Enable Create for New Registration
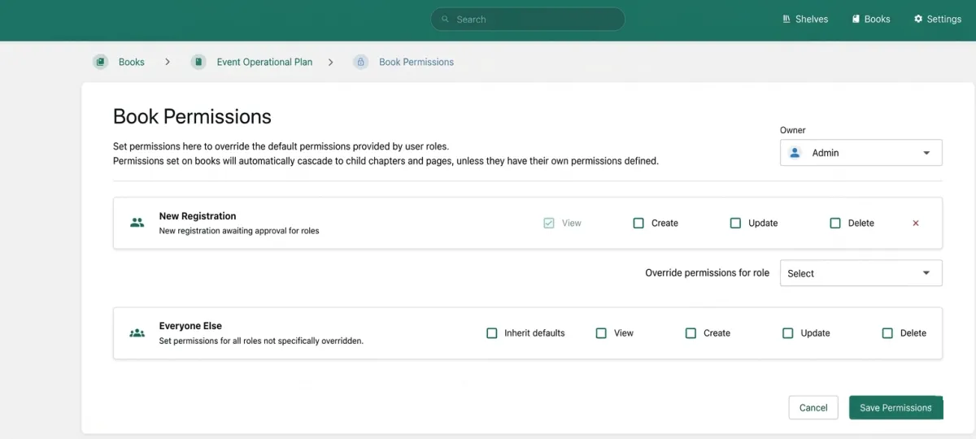Screen dimensions: 976x439 [638, 223]
